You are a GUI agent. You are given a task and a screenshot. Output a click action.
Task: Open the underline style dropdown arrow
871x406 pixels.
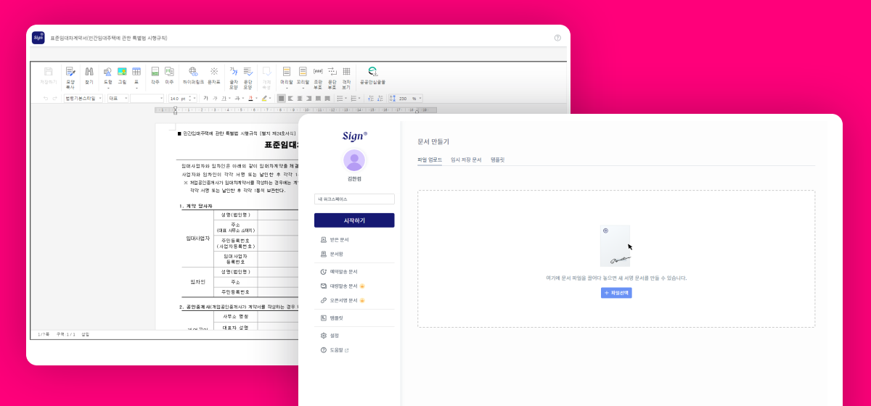[x=231, y=98]
